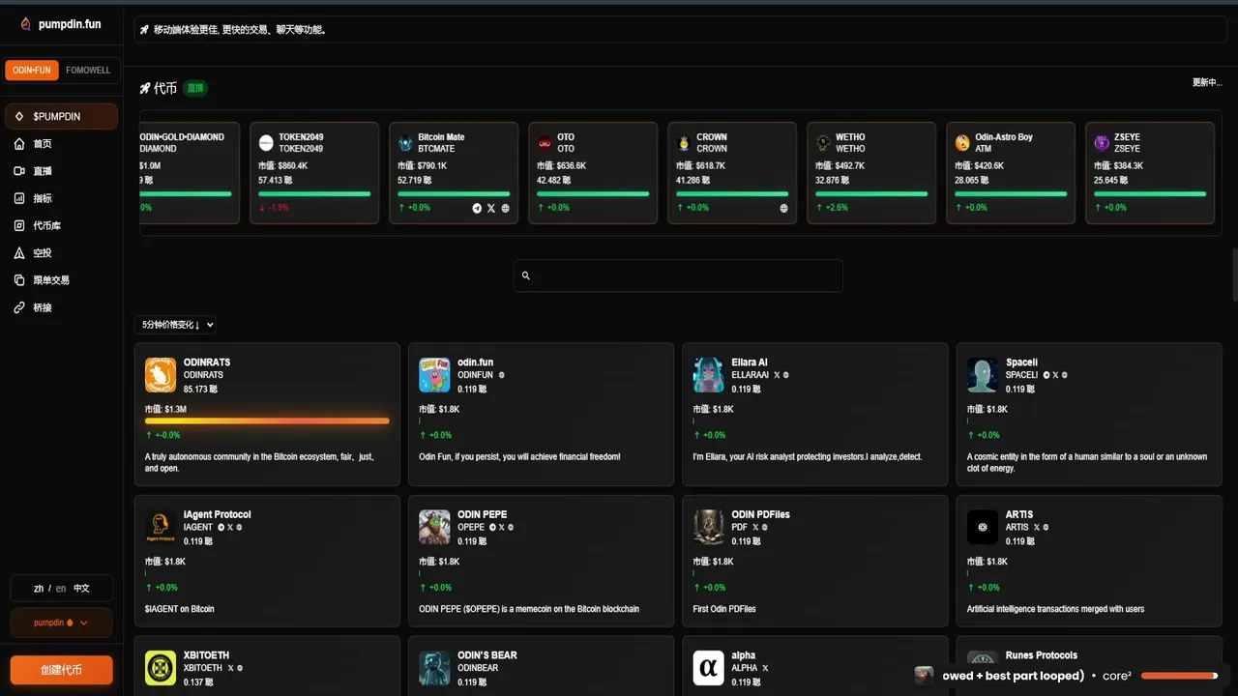This screenshot has width=1238, height=696.
Task: Toggle the 直播 live badge near 代币
Action: [195, 88]
